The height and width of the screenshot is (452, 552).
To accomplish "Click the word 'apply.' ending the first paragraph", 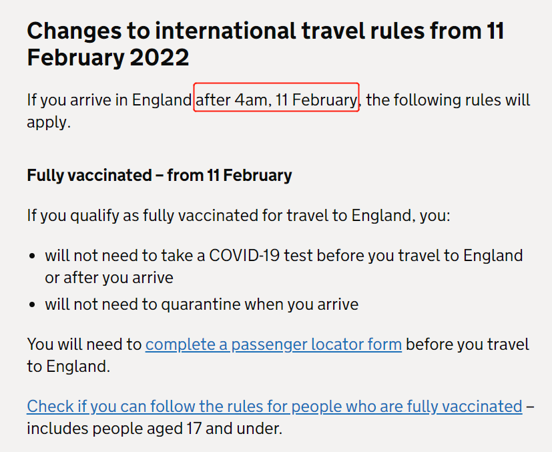I will (x=49, y=123).
